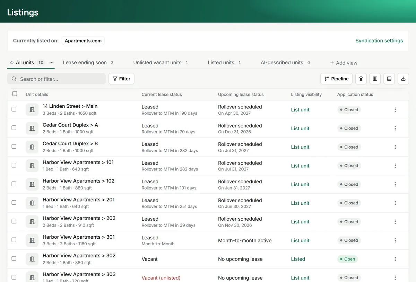Open the Pipeline view button
This screenshot has width=416, height=282.
click(337, 79)
